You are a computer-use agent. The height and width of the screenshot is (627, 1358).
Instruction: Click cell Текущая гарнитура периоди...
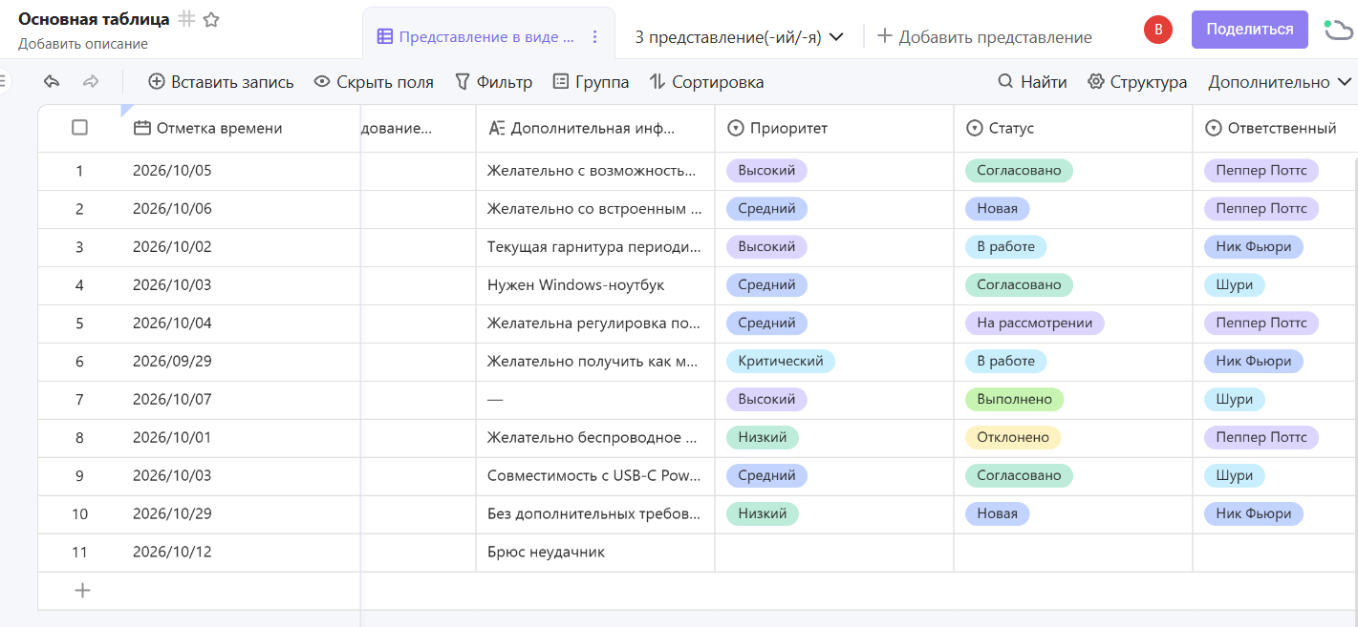coord(595,247)
